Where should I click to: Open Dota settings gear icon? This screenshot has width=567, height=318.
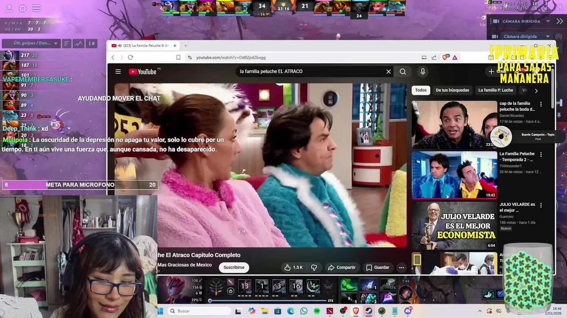click(x=23, y=8)
